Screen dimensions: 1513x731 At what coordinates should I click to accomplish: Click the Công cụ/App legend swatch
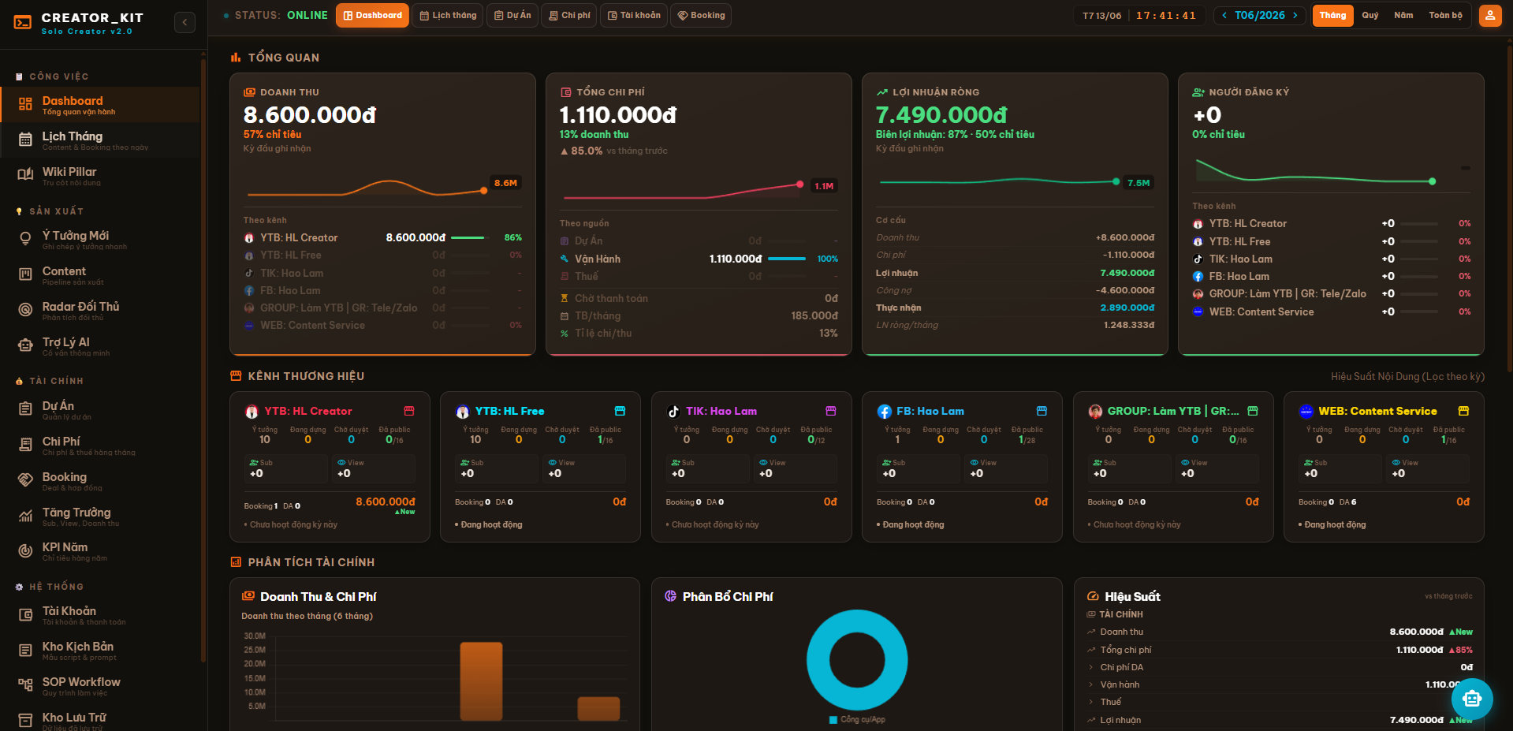point(833,720)
